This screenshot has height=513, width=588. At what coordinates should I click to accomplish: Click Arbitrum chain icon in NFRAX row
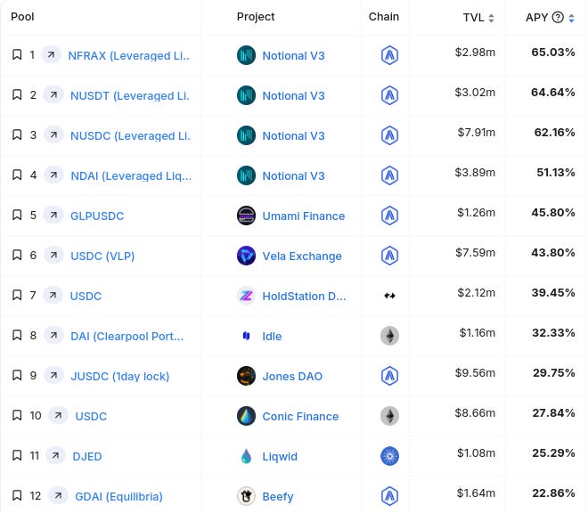pos(389,55)
